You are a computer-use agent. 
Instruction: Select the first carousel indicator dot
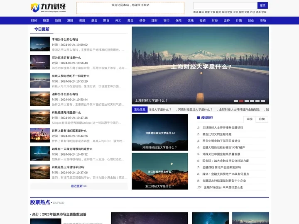236,101
